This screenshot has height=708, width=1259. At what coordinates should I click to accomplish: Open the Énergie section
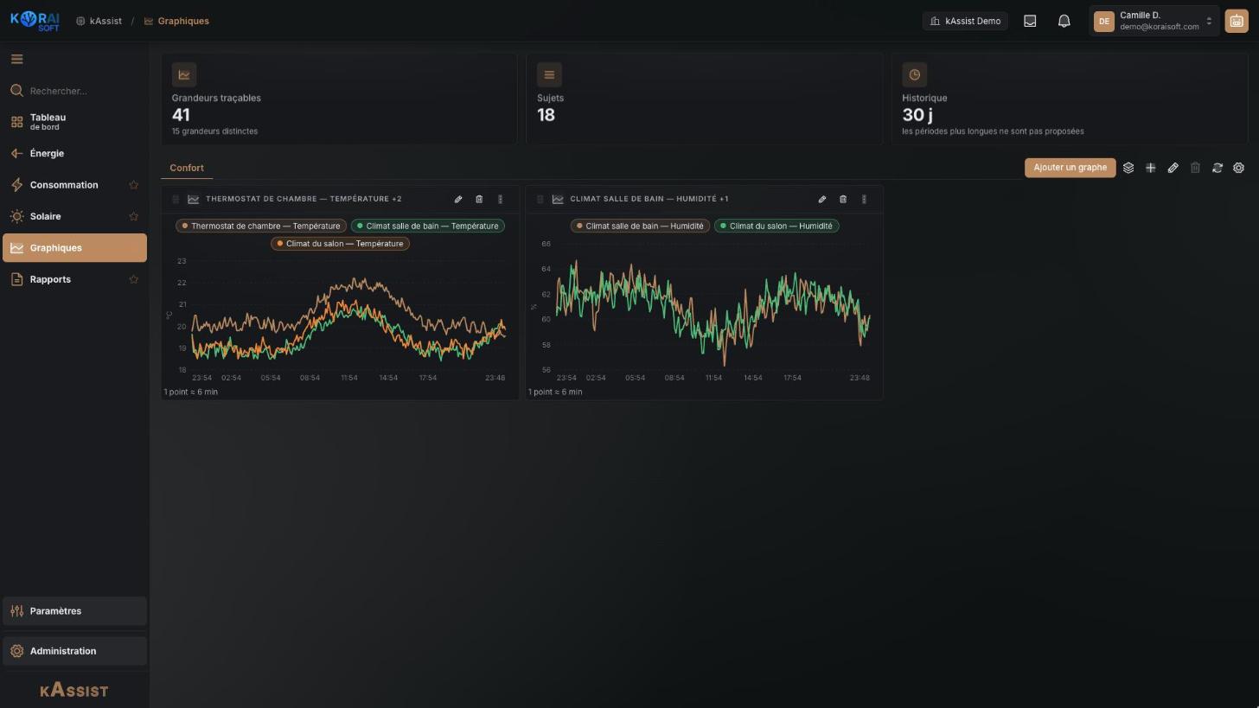pyautogui.click(x=74, y=153)
